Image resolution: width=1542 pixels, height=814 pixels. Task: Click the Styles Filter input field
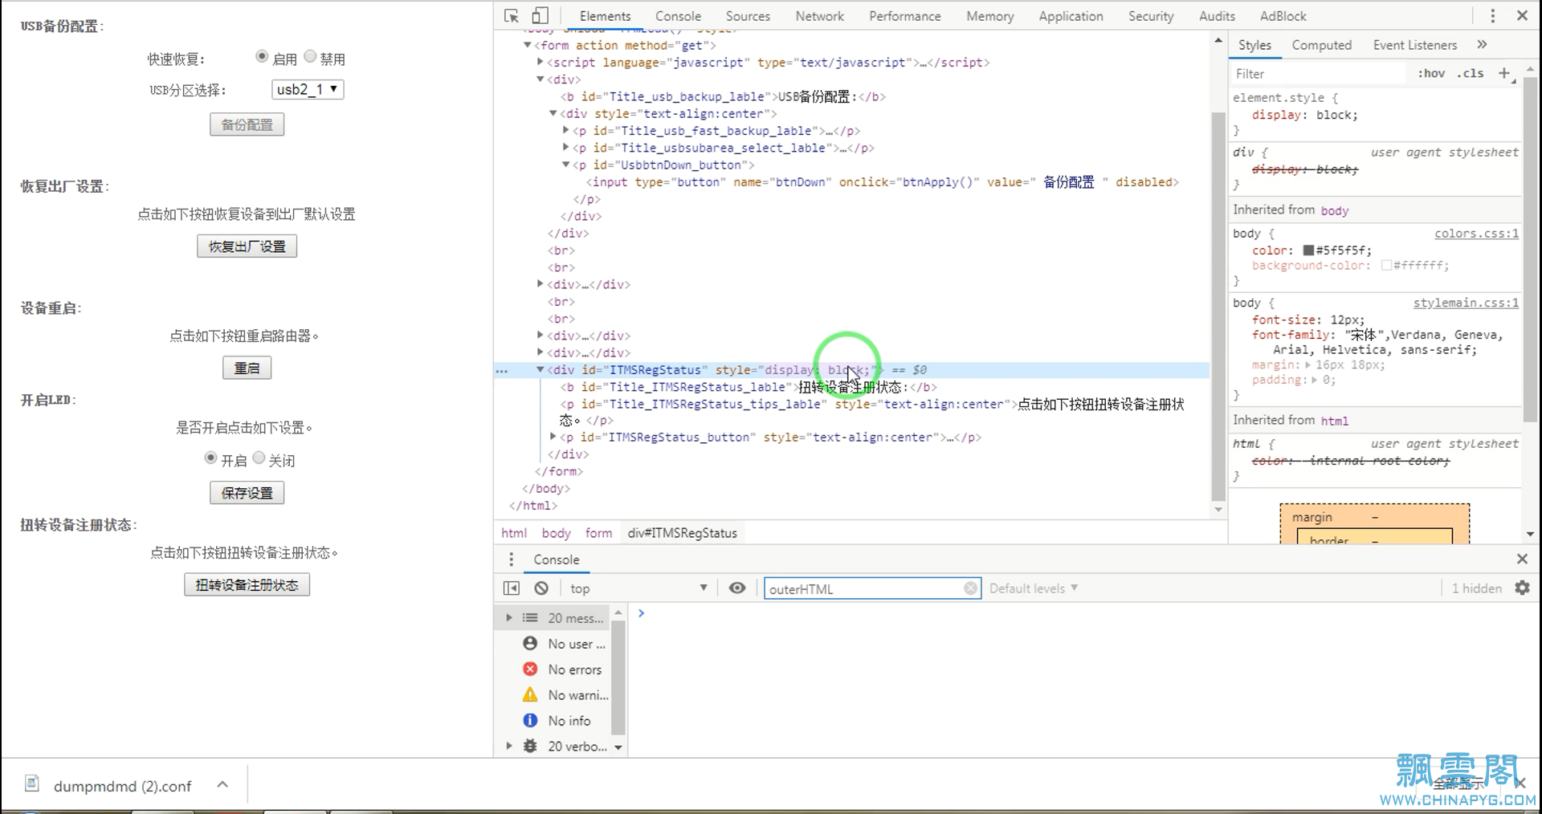[x=1317, y=73]
